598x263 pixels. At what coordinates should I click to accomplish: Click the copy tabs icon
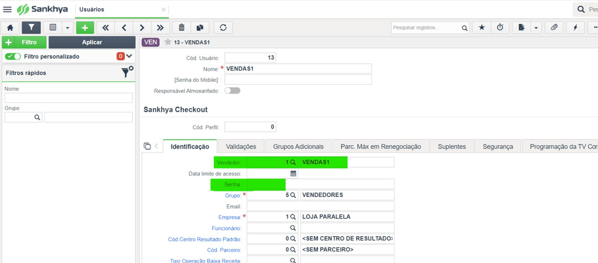pyautogui.click(x=147, y=146)
